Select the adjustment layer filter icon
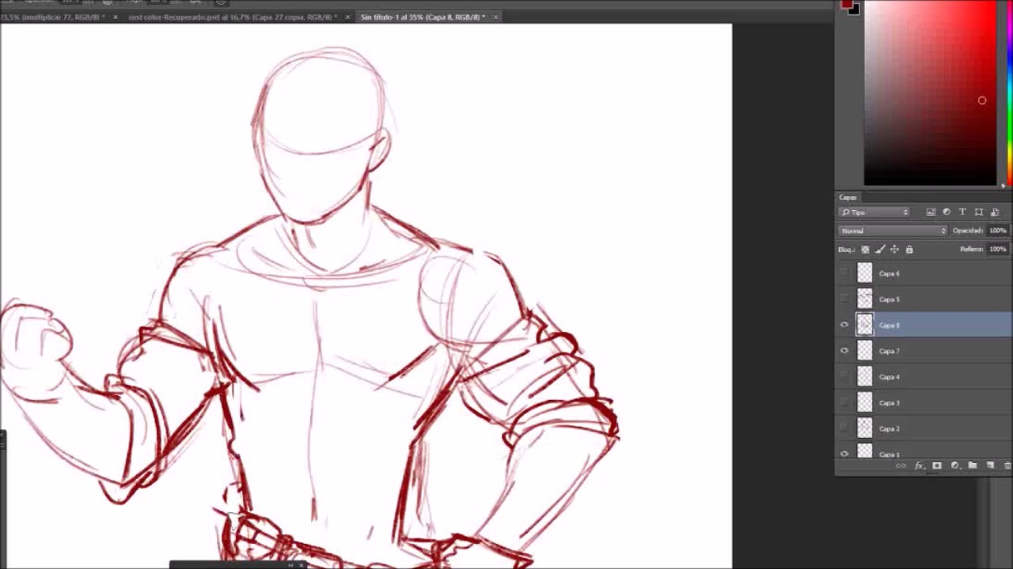Screen dimensions: 1013x569 pos(947,212)
